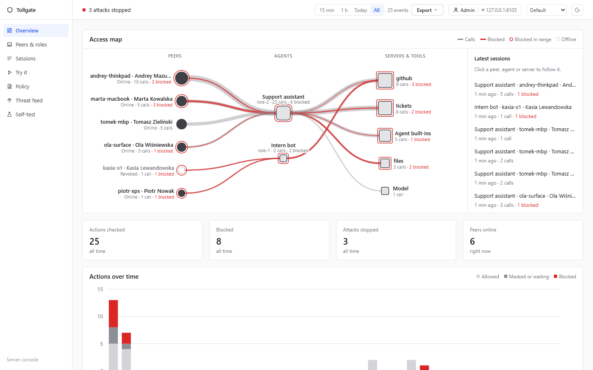The width and height of the screenshot is (593, 370).
Task: Select the Model server node
Action: (x=385, y=191)
